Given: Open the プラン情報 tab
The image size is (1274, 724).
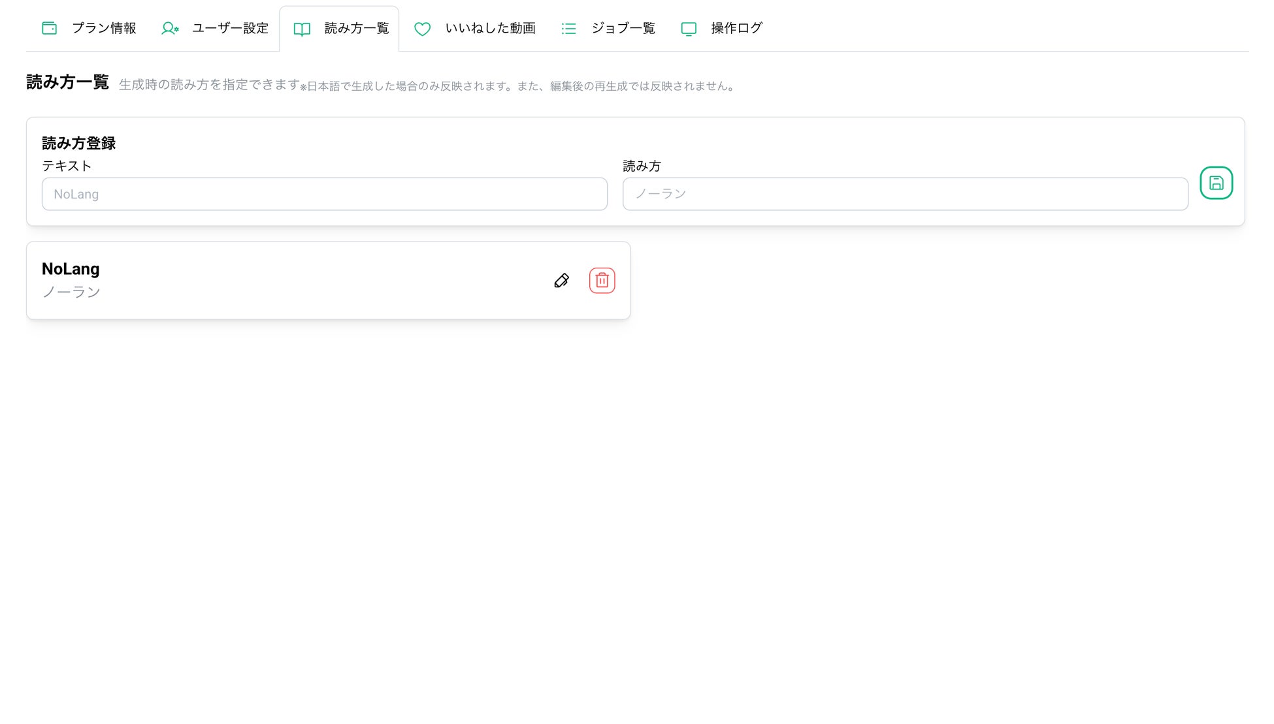Looking at the screenshot, I should click(x=104, y=28).
